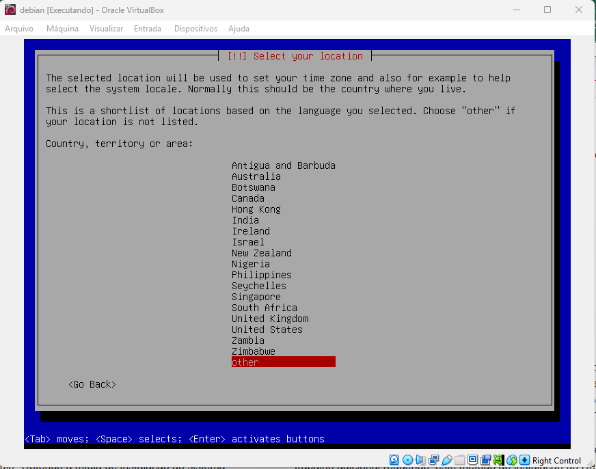The image size is (596, 469).
Task: Select India in the country list
Action: pos(245,220)
